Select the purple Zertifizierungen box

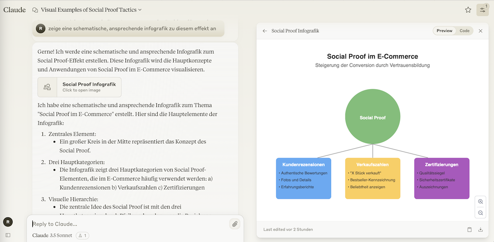(442, 178)
